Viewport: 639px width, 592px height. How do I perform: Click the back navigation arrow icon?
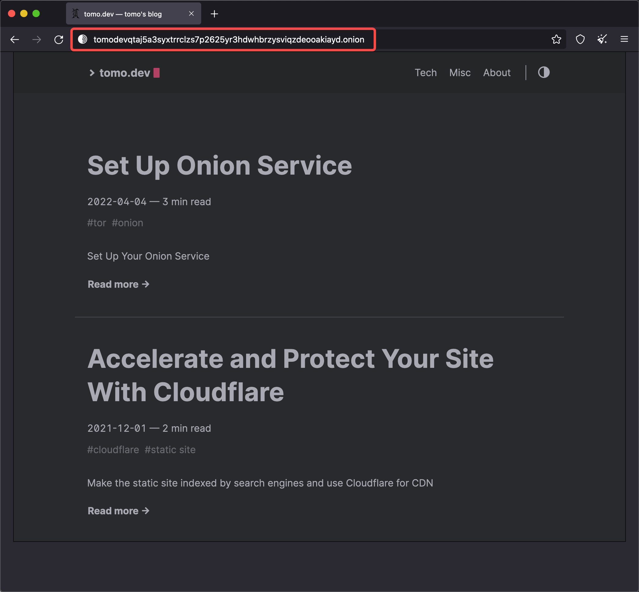click(15, 39)
